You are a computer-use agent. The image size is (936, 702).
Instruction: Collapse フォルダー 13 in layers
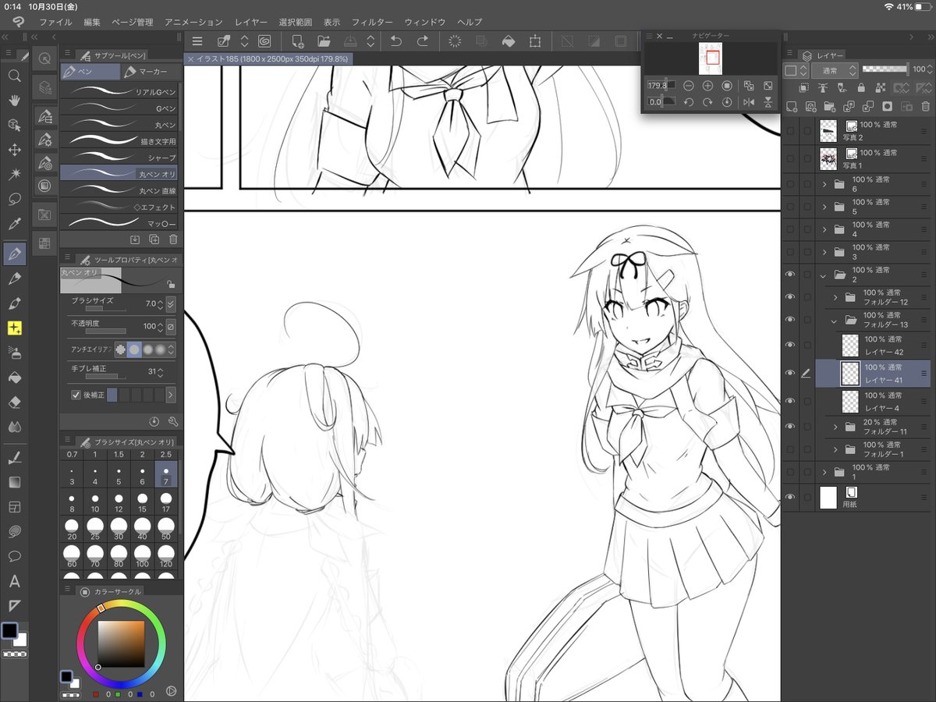click(x=835, y=320)
